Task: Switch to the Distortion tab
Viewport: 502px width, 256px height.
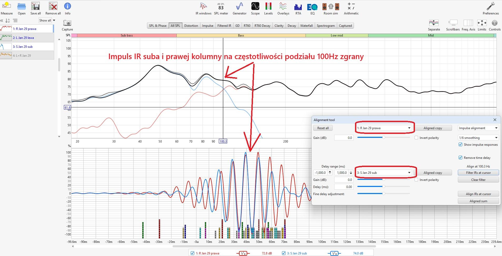Action: click(x=191, y=26)
